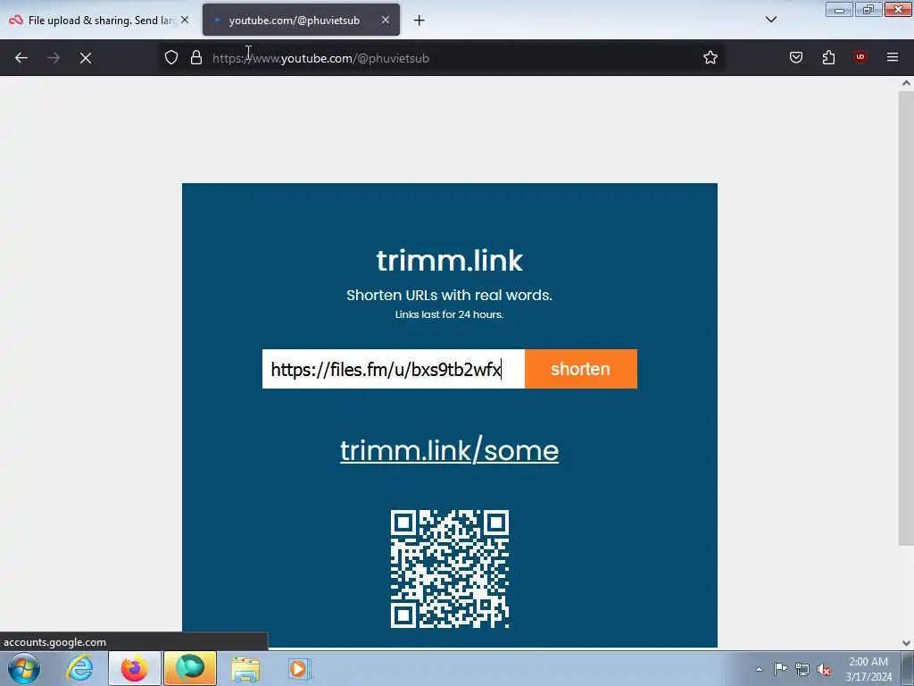Screen dimensions: 914x686
Task: Open the Windows Start menu
Action: [23, 668]
